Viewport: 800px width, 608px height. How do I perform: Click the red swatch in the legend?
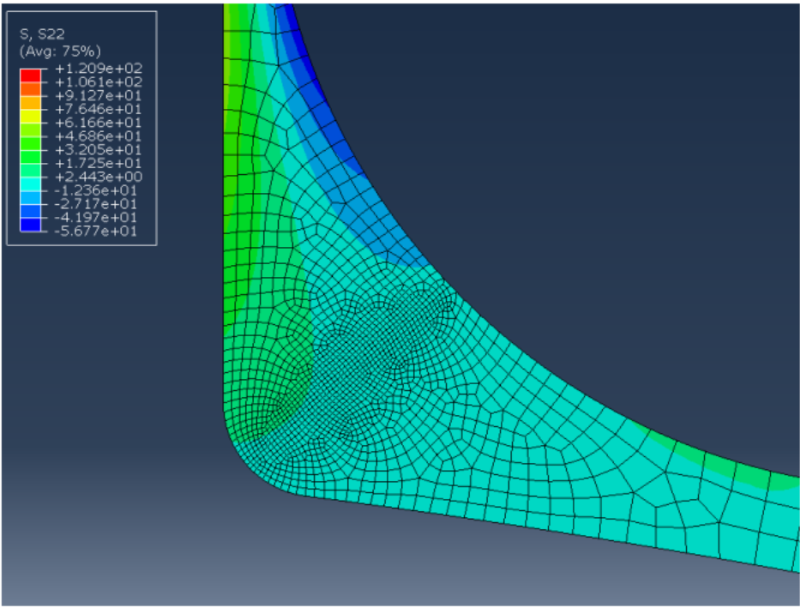pos(31,75)
